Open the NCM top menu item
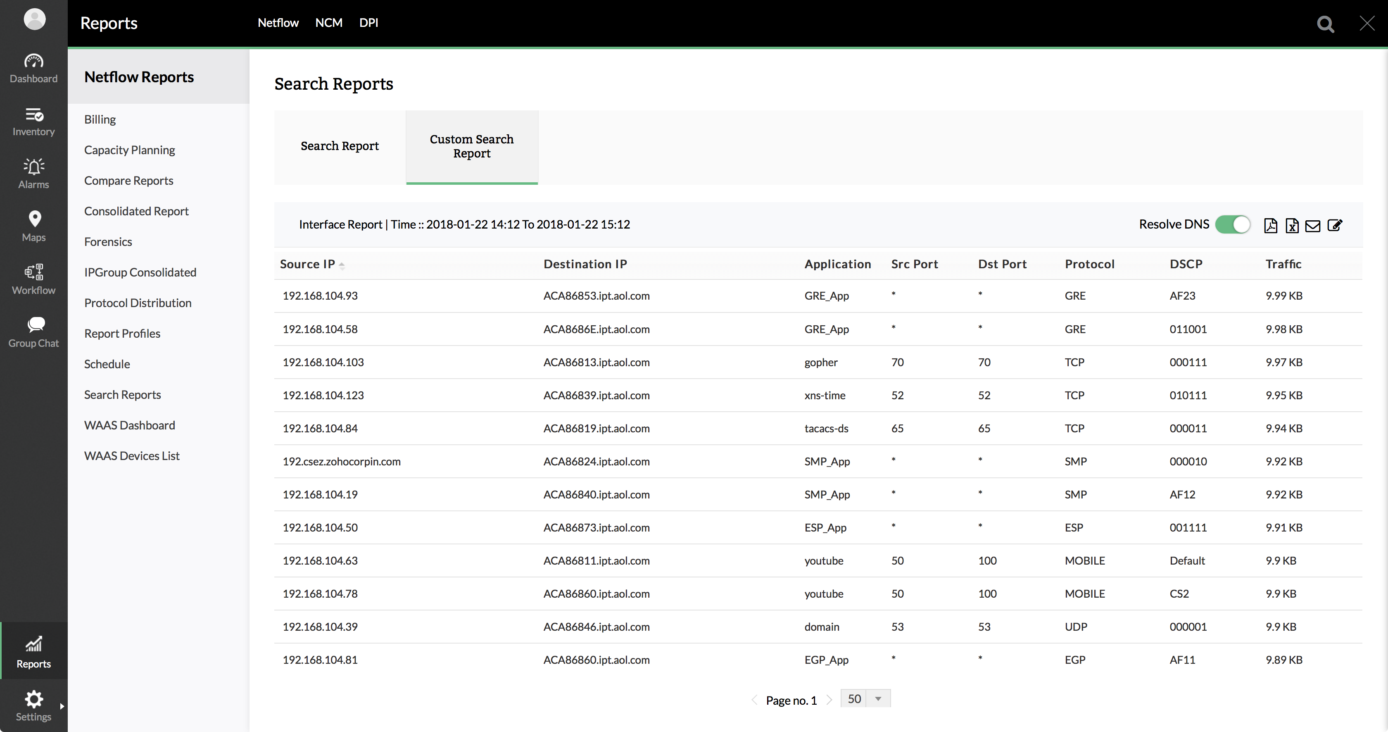The width and height of the screenshot is (1388, 732). point(329,23)
